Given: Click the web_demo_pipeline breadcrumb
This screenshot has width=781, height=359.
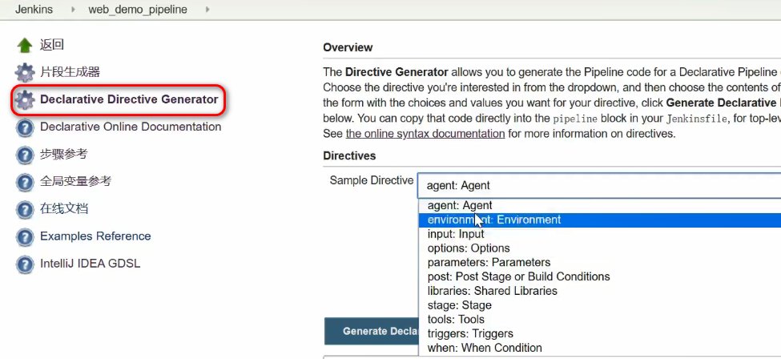Looking at the screenshot, I should [138, 10].
